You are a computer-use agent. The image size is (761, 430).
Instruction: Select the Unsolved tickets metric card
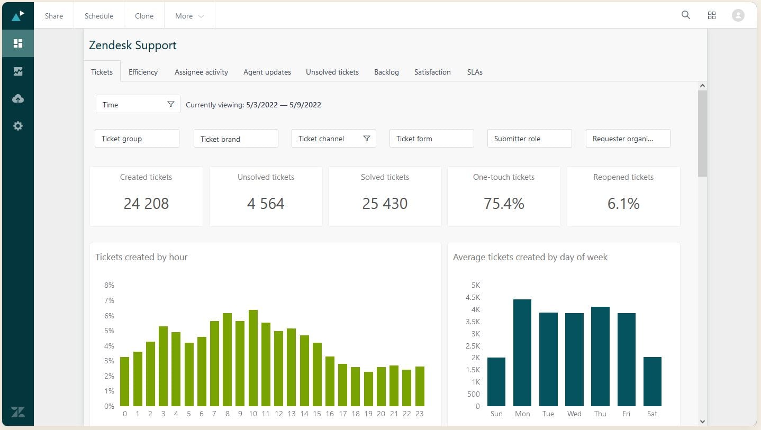click(265, 196)
